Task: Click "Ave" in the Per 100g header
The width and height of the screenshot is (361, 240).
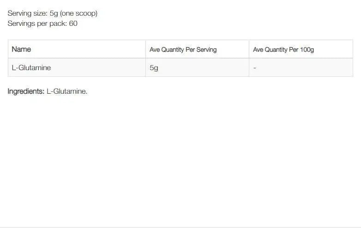Action: [x=258, y=49]
